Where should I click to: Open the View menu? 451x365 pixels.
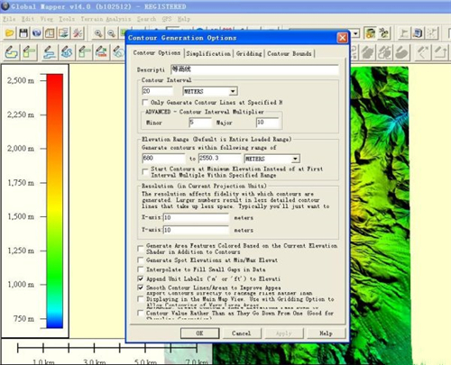47,19
